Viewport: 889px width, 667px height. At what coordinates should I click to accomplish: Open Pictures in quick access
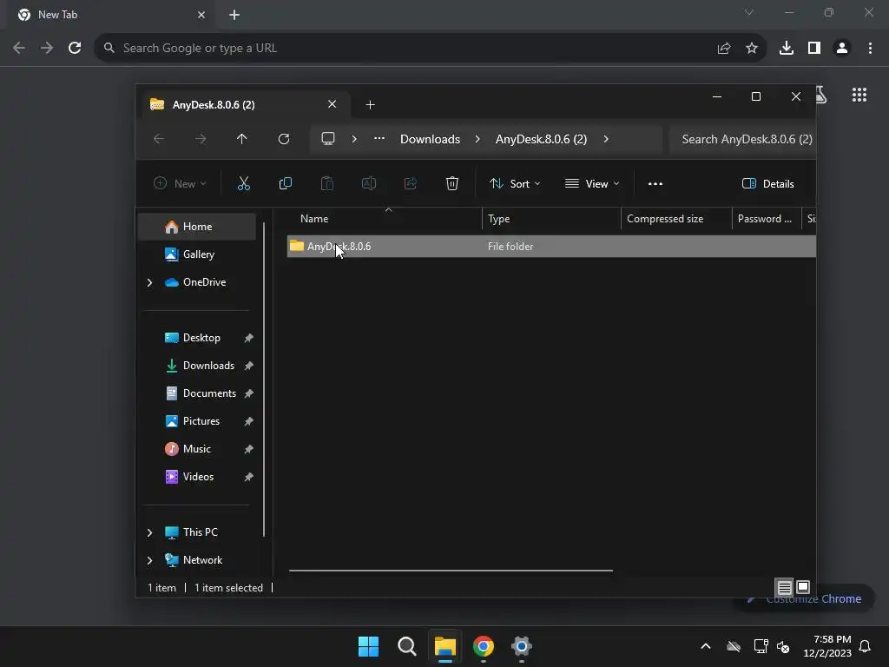[197, 421]
